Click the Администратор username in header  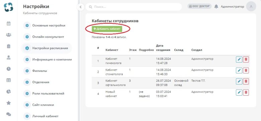(232, 7)
